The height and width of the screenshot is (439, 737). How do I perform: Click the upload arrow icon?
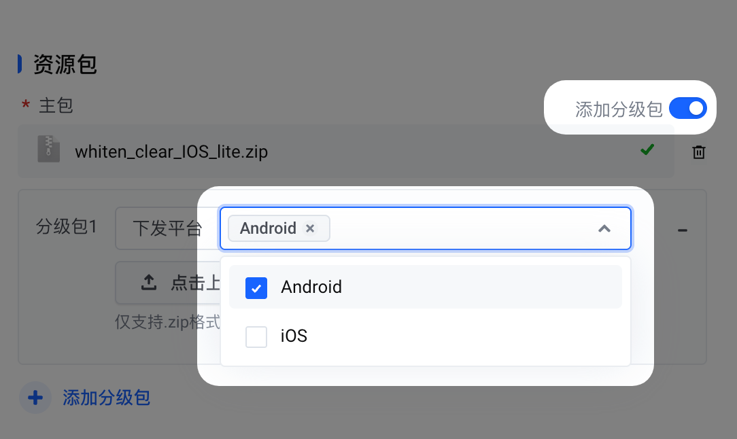[149, 283]
